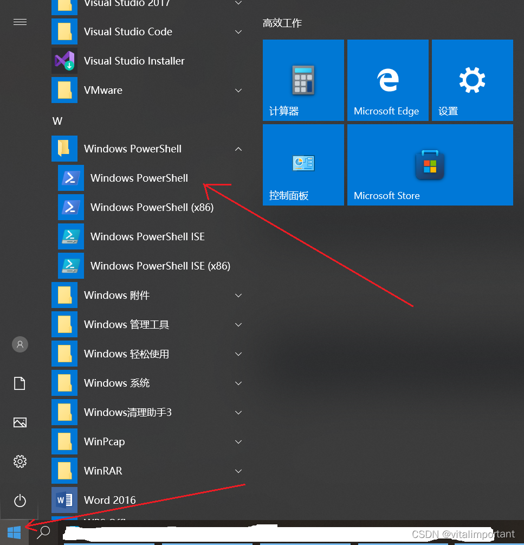Click the WinRAR folder icon
Image resolution: width=524 pixels, height=545 pixels.
(x=64, y=471)
